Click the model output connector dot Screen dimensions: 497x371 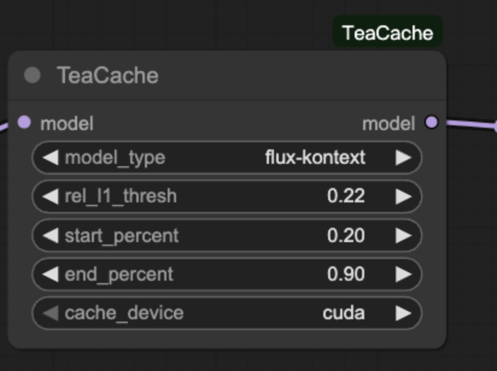tap(431, 123)
